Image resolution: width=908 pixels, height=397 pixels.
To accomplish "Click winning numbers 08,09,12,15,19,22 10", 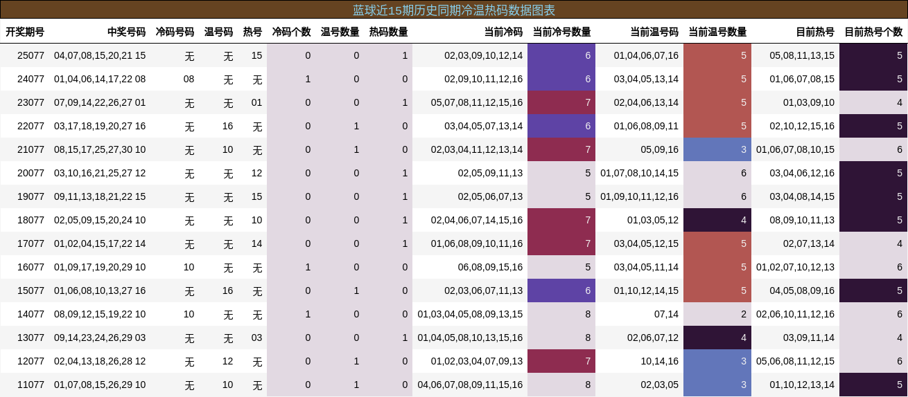I will (x=100, y=314).
